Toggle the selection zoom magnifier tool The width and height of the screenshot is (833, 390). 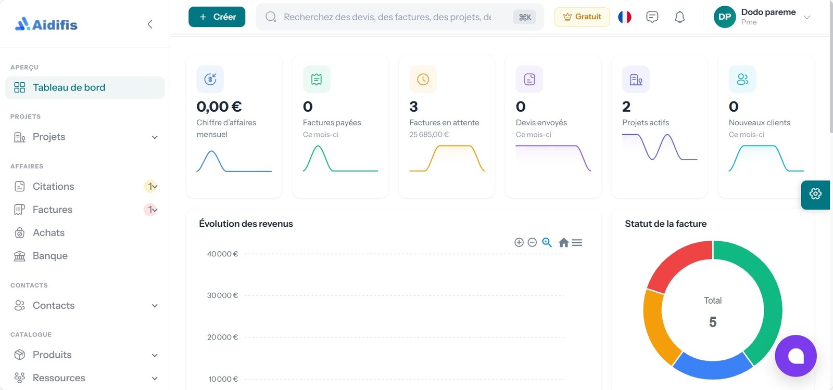click(547, 242)
